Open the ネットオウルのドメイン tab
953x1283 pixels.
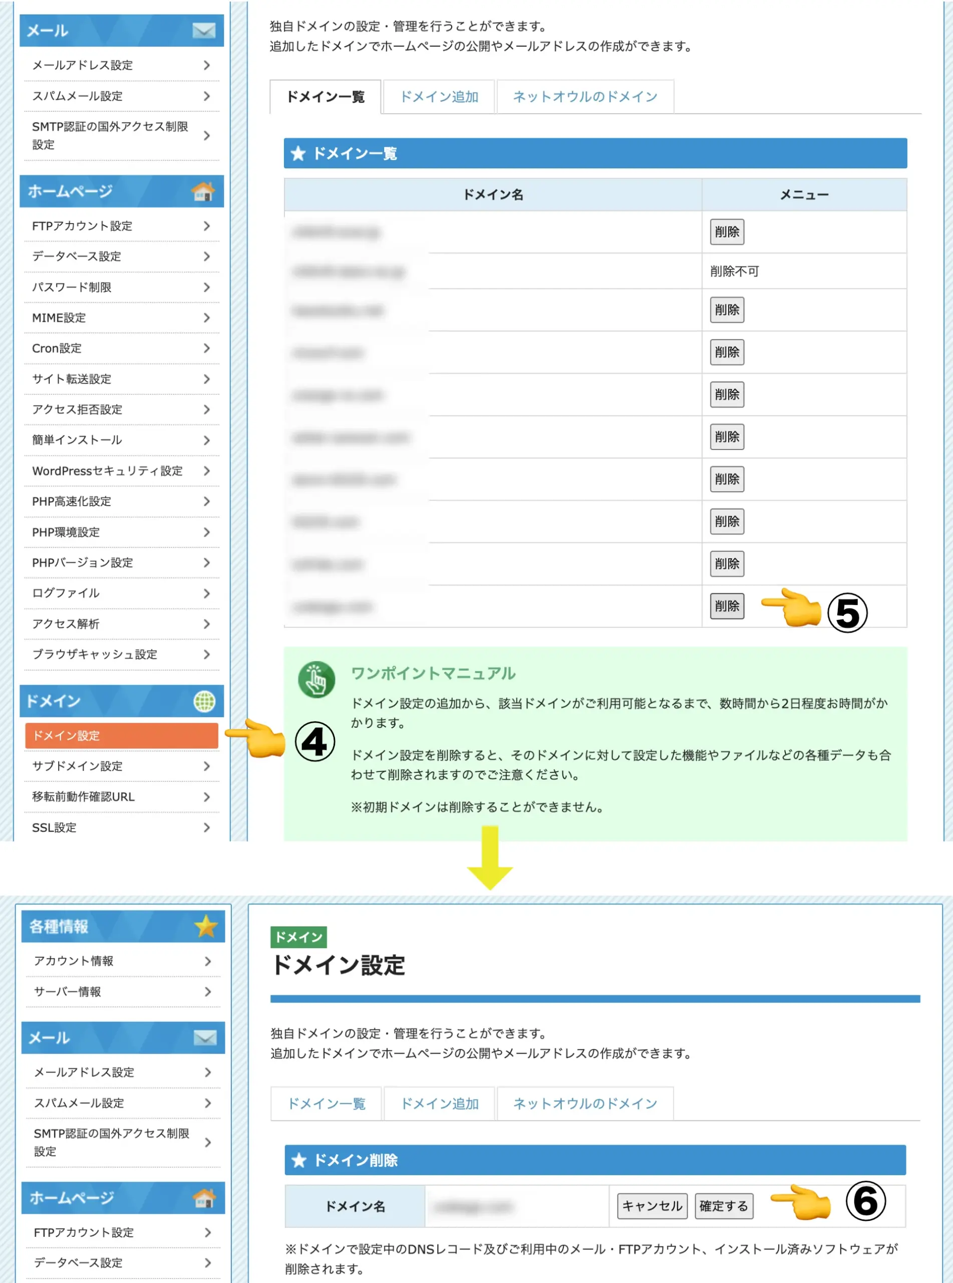coord(584,96)
